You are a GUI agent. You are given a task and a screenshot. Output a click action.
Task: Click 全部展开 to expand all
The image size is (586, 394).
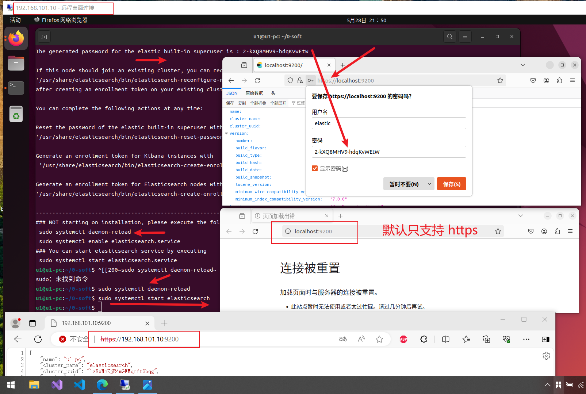click(278, 103)
